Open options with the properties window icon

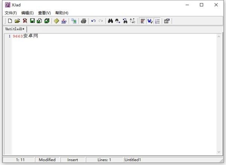(167, 21)
